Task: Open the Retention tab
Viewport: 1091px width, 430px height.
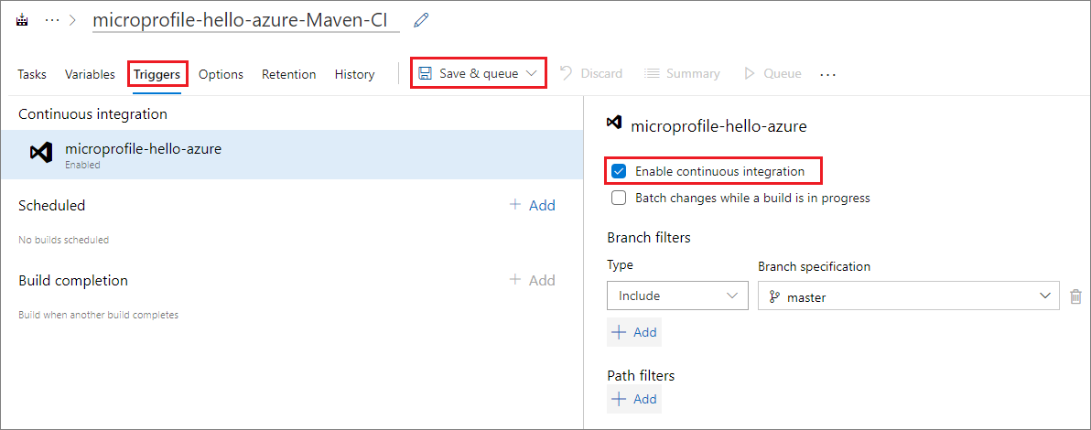Action: pyautogui.click(x=288, y=74)
